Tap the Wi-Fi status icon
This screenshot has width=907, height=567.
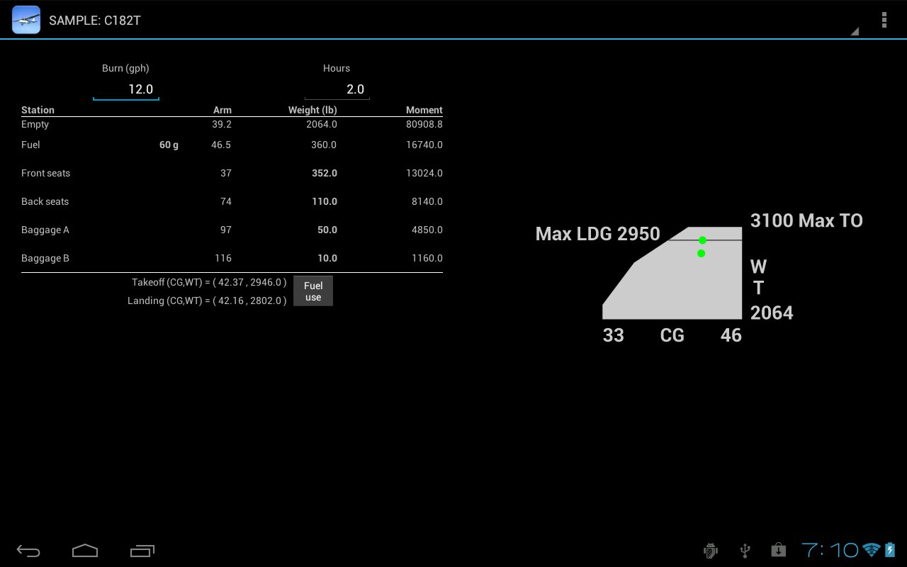872,550
